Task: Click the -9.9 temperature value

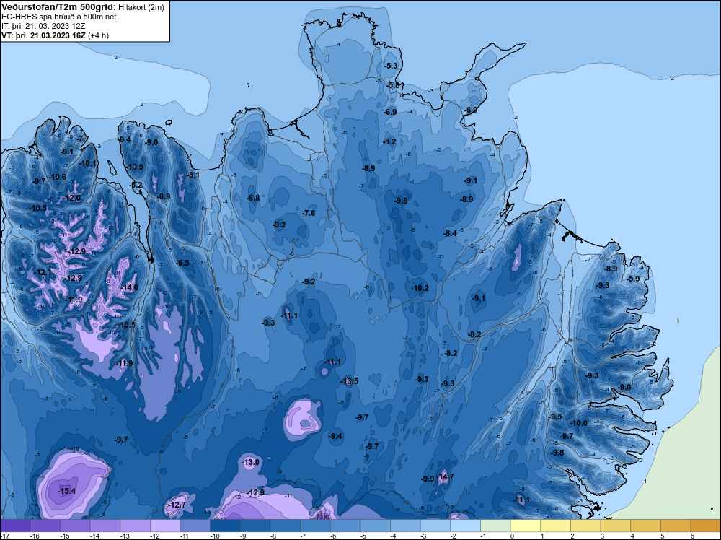Action: (428, 479)
